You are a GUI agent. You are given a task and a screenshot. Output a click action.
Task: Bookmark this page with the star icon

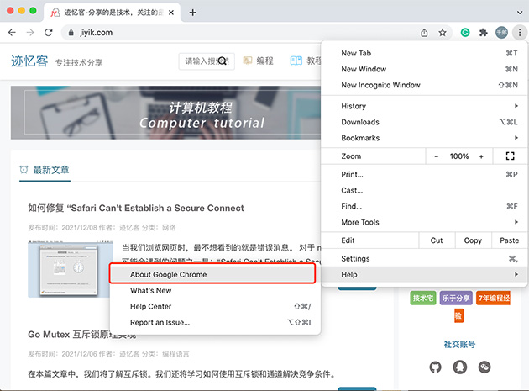coord(443,33)
